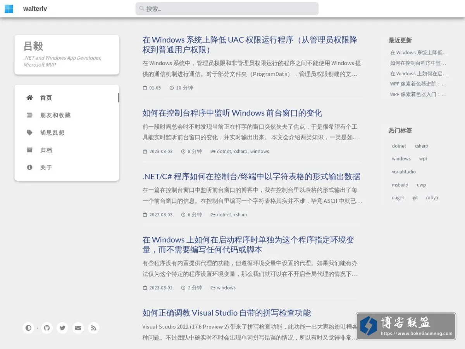This screenshot has width=465, height=349.
Task: Click the 最近更新 heading
Action: coord(400,40)
